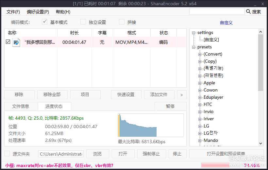The width and height of the screenshot is (268, 170).
Task: Toggle the 源文件夹 checkbox
Action: (7, 154)
